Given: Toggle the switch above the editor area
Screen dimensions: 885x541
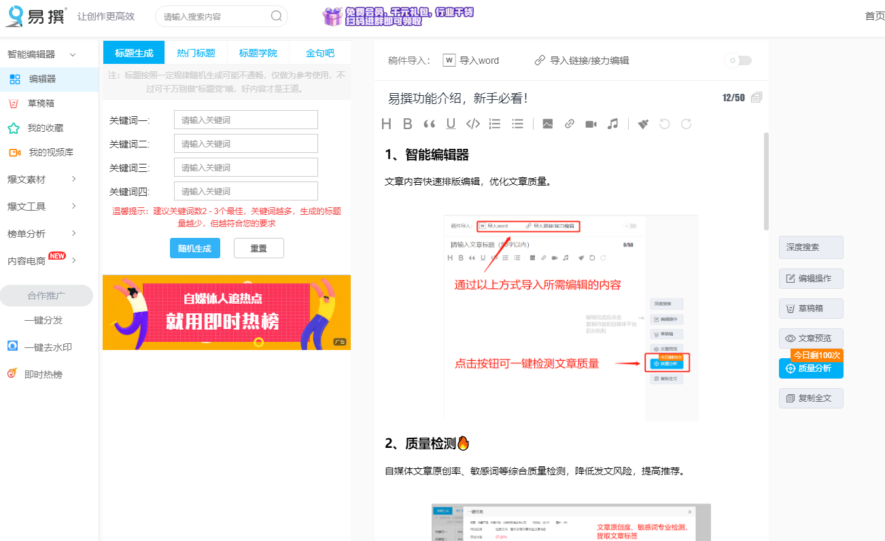Looking at the screenshot, I should click(x=738, y=60).
